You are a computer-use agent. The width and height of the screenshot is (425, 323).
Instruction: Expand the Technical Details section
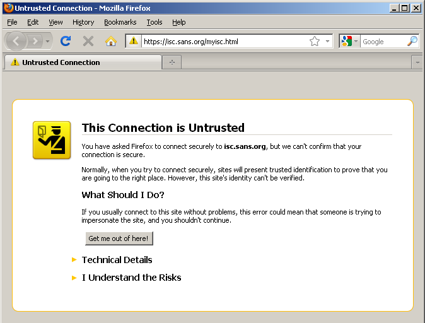tap(117, 260)
